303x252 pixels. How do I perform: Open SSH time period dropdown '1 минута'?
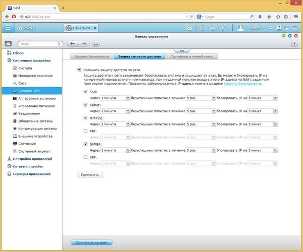click(115, 98)
